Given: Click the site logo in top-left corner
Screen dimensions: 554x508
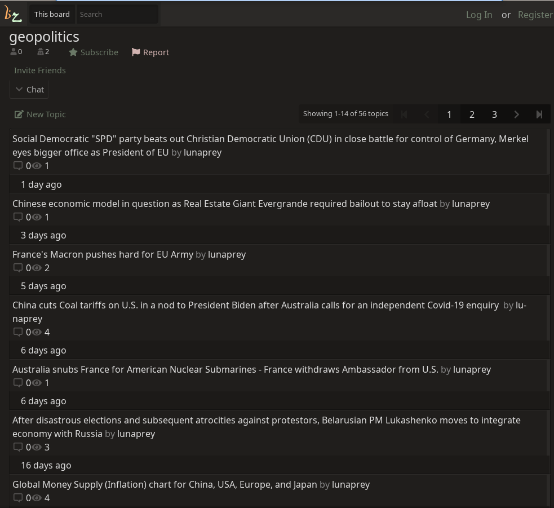Looking at the screenshot, I should 13,15.
